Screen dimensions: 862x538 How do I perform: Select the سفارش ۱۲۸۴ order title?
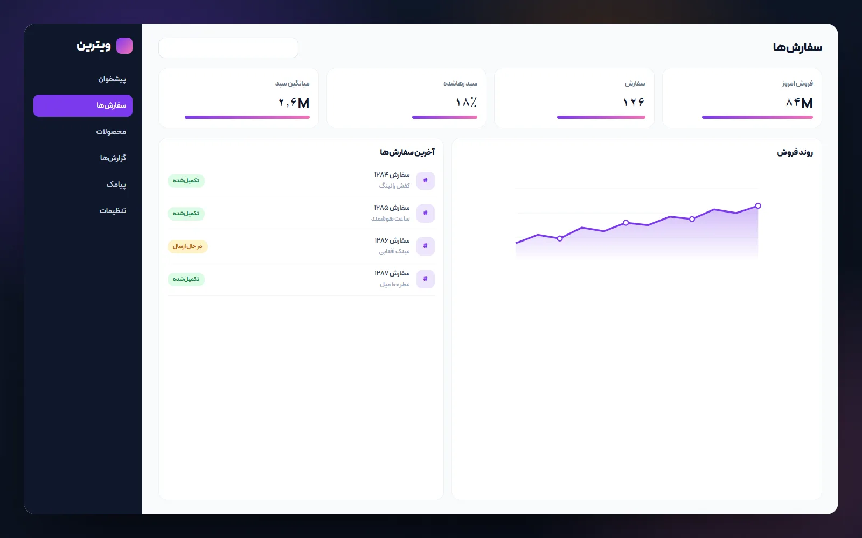click(x=392, y=175)
